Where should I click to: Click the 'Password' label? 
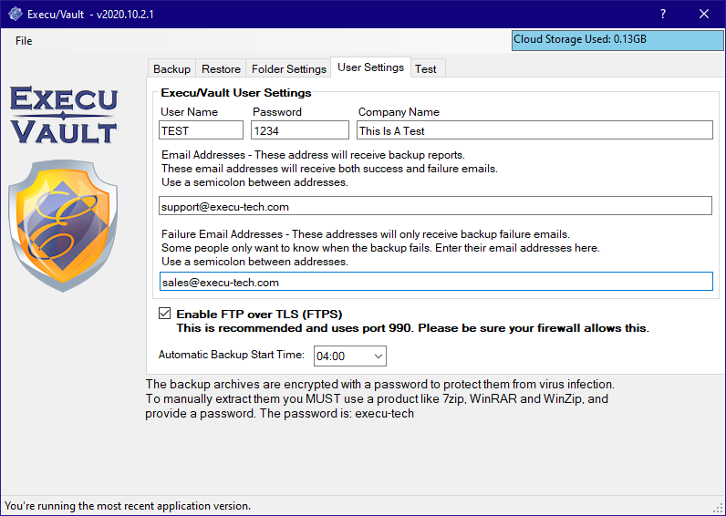click(x=277, y=112)
